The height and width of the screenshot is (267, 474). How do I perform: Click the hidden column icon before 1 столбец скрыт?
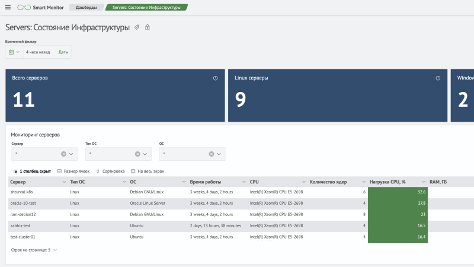15,171
